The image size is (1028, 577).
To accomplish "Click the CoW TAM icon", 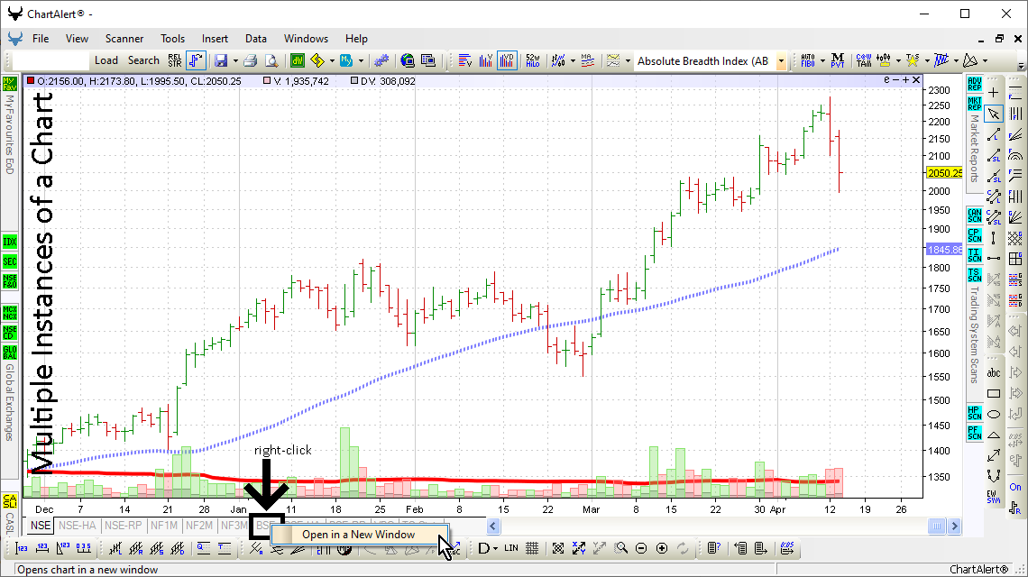I will [864, 60].
